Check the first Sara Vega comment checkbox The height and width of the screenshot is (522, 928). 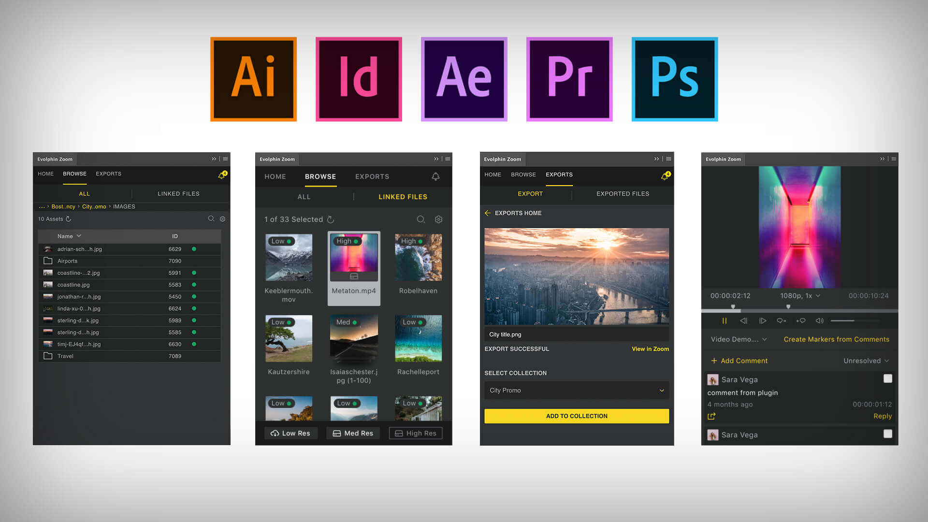click(x=887, y=379)
